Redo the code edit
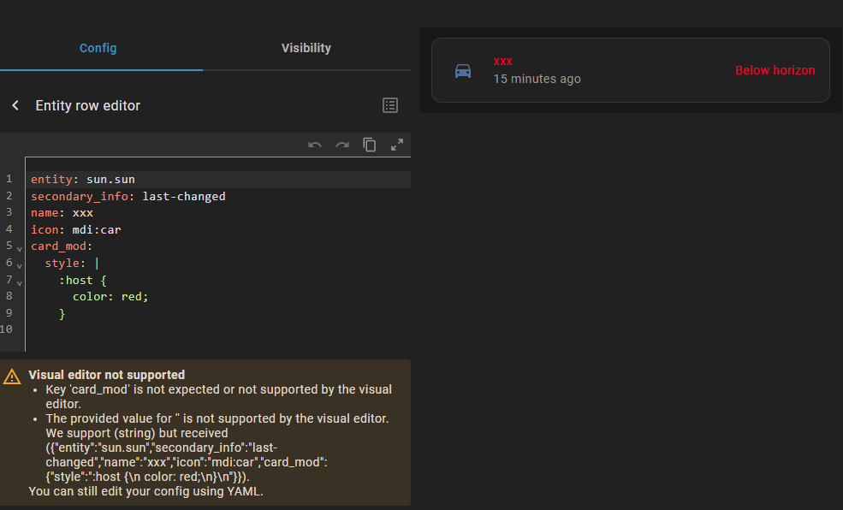843x510 pixels. (342, 145)
